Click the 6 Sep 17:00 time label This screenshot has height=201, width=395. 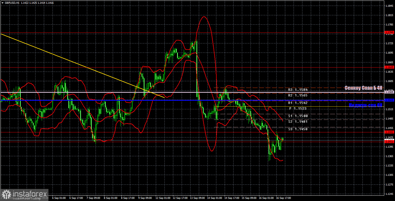(76, 198)
